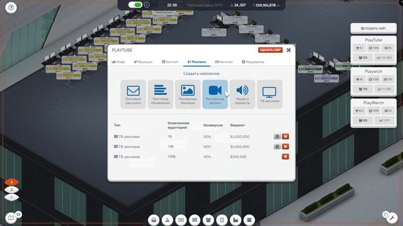403x226 pixels.
Task: Create a video ads campaign (camera icon)
Action: point(215,94)
